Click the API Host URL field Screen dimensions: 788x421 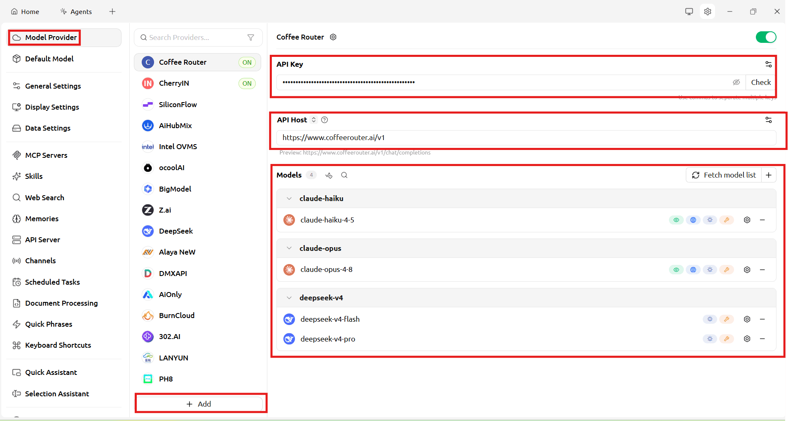coord(526,138)
